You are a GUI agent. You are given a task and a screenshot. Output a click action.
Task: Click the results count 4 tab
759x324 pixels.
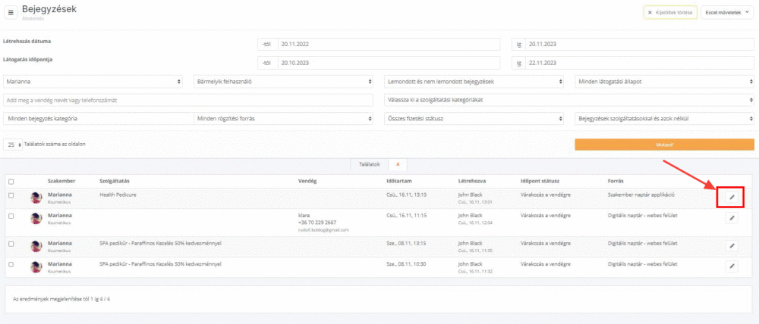coord(398,164)
